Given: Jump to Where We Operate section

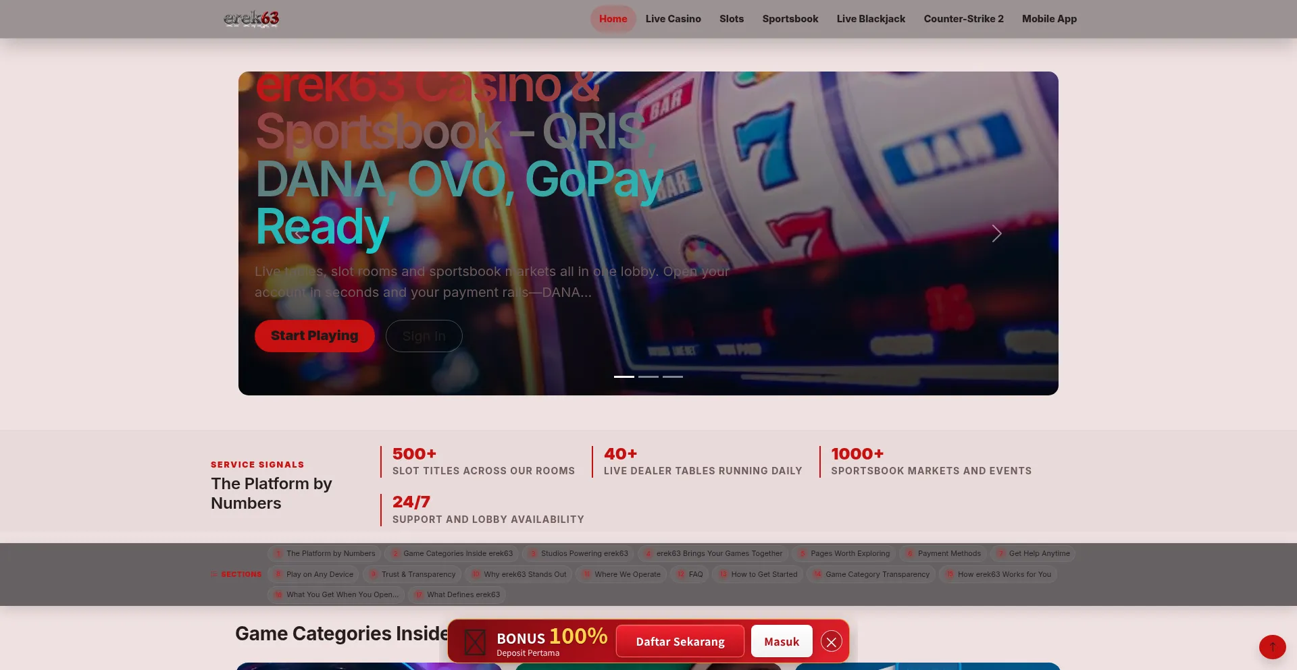Looking at the screenshot, I should pos(621,575).
